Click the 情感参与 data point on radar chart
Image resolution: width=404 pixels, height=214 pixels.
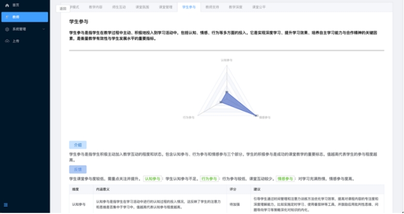pyautogui.click(x=256, y=115)
